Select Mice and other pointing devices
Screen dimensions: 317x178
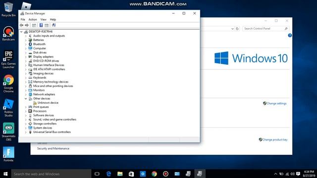pos(53,86)
